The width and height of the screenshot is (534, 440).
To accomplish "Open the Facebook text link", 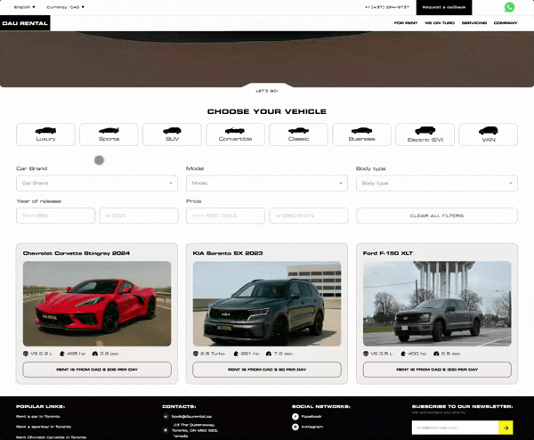I will point(311,417).
